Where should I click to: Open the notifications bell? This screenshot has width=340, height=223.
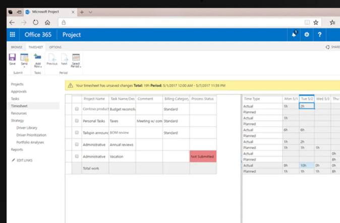pos(294,34)
